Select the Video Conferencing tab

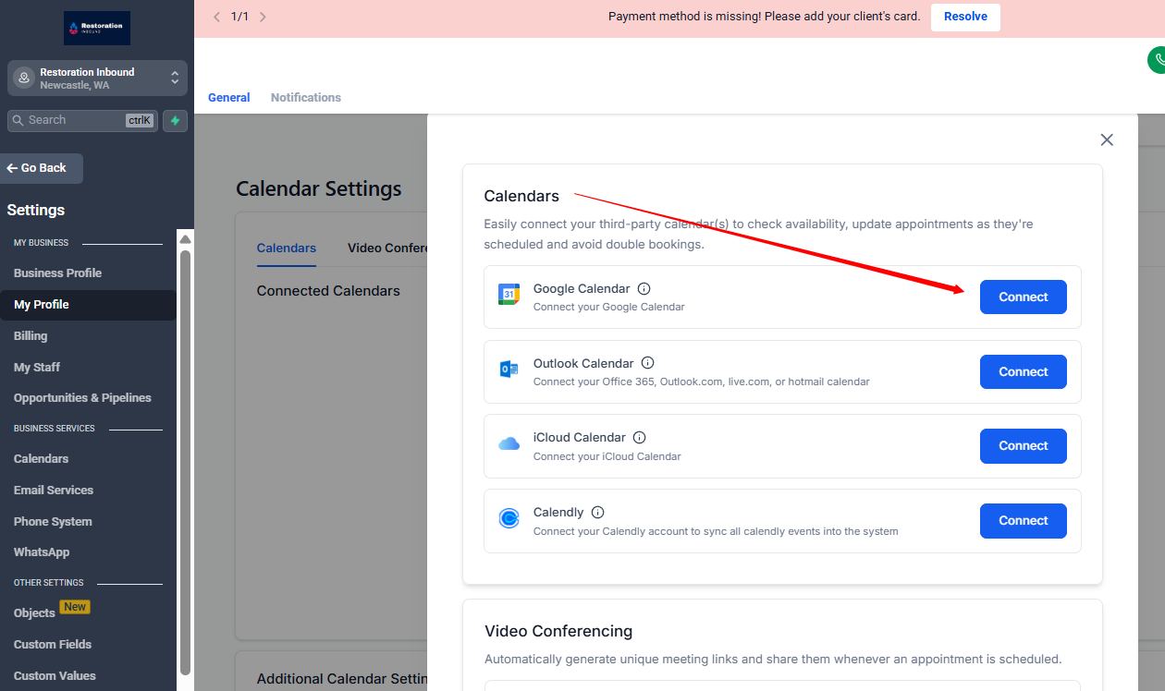coord(388,249)
